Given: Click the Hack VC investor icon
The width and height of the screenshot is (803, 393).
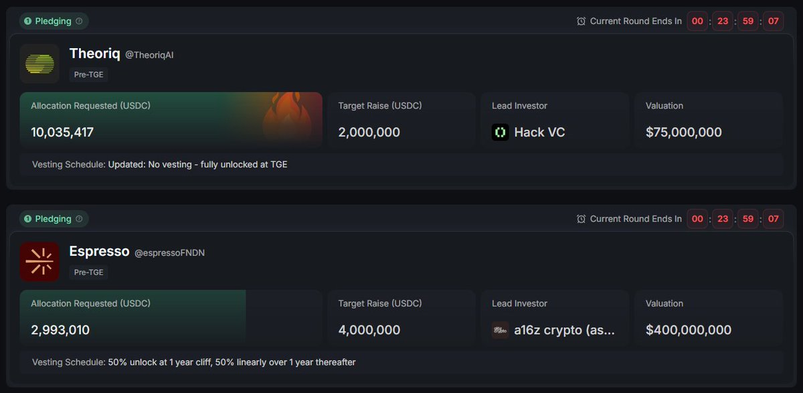Looking at the screenshot, I should pyautogui.click(x=500, y=132).
